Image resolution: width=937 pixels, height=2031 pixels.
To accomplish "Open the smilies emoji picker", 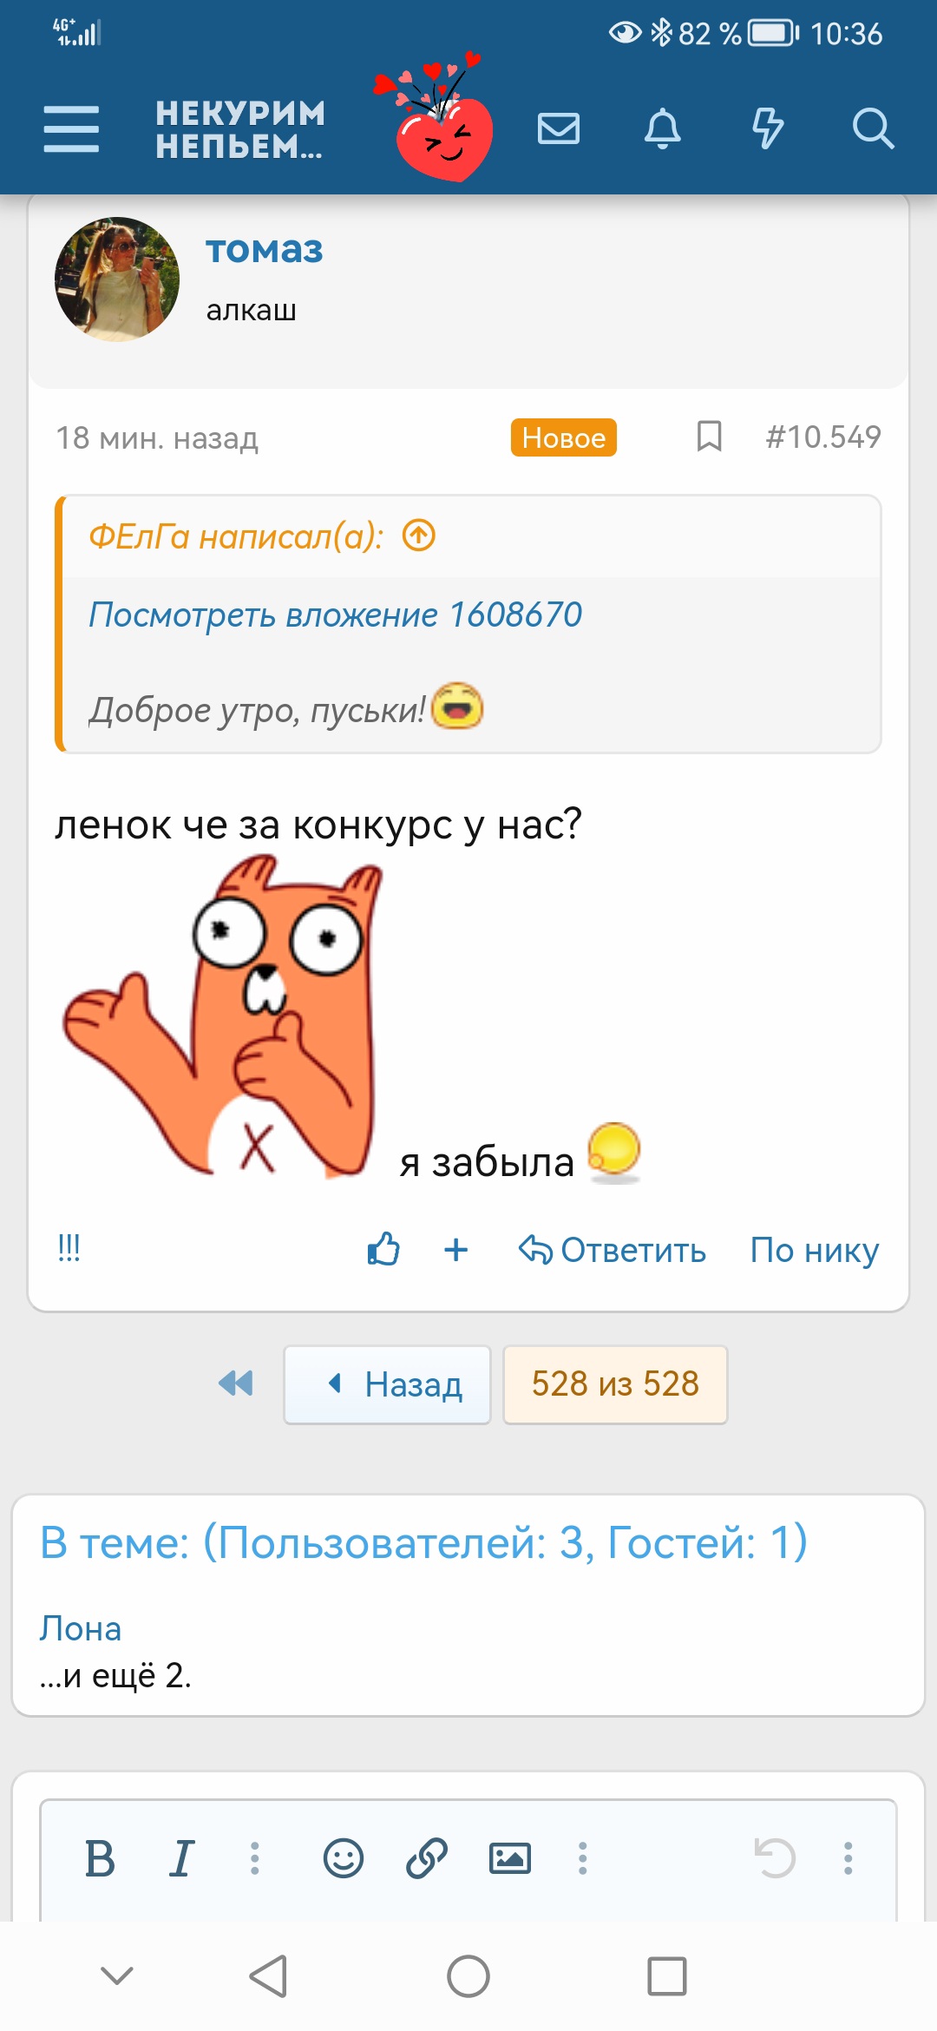I will [x=344, y=1859].
